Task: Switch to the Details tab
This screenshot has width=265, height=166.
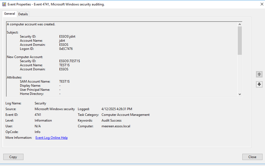Action: 23,14
